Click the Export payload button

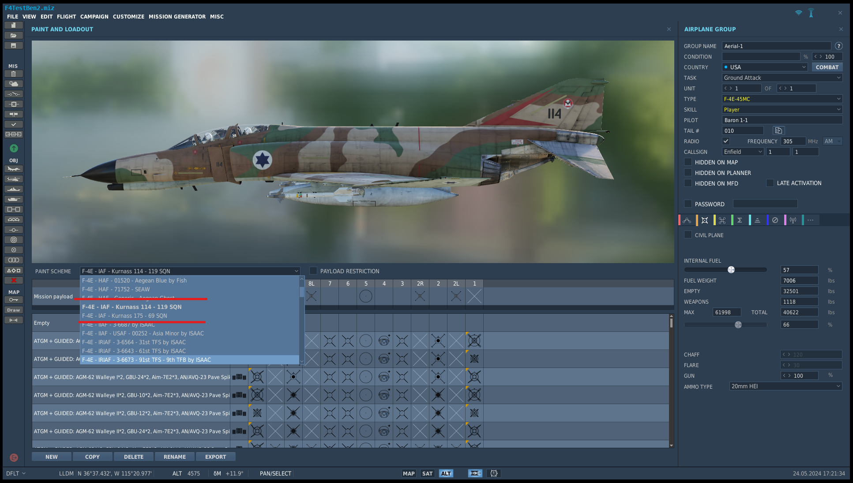[x=215, y=457]
